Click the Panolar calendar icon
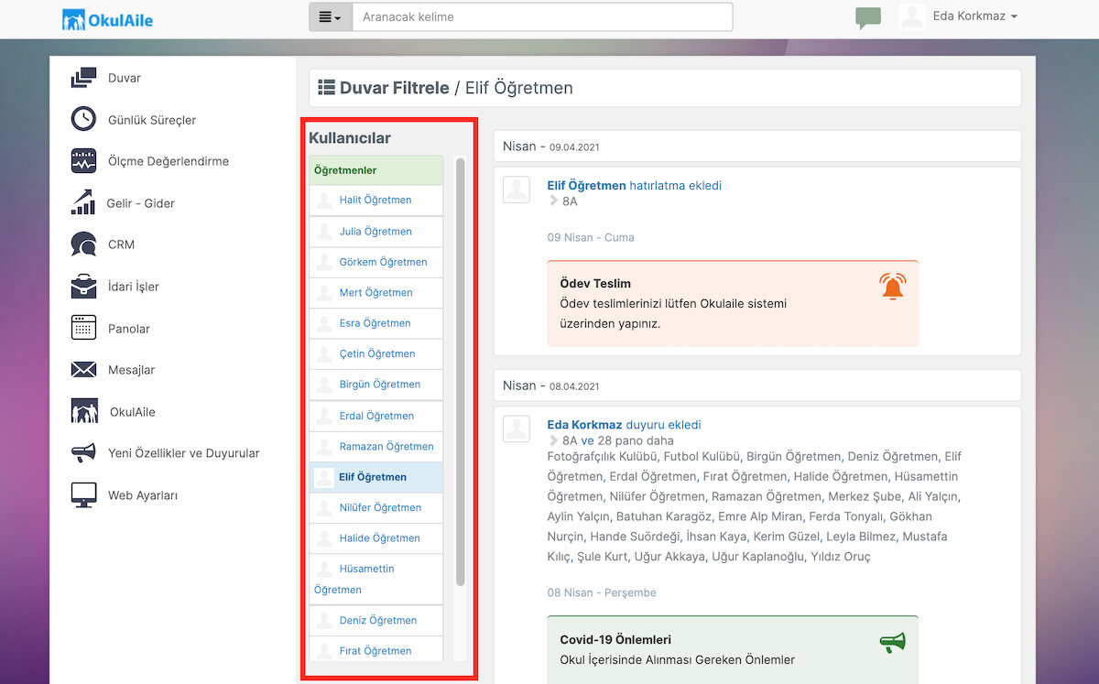The width and height of the screenshot is (1099, 684). [83, 328]
